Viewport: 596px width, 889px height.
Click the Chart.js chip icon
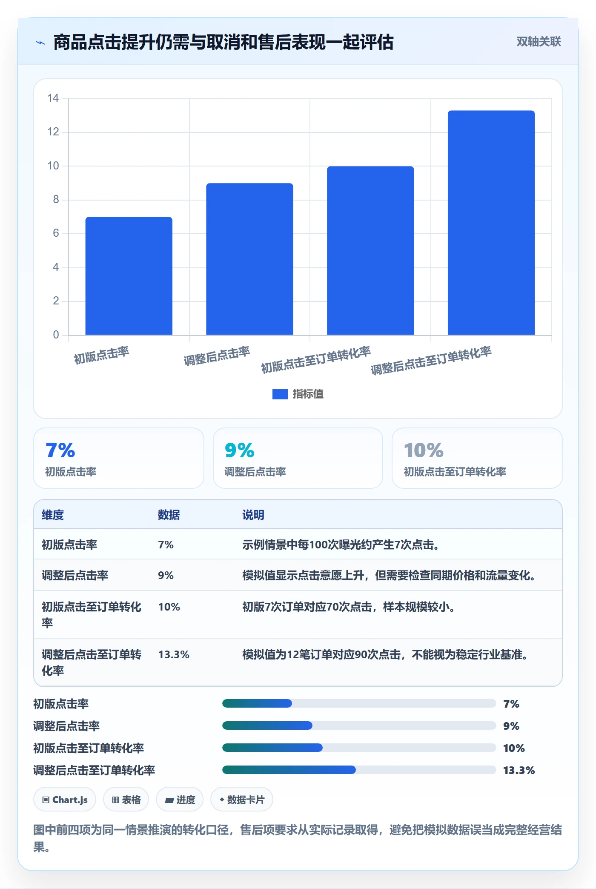(x=46, y=800)
